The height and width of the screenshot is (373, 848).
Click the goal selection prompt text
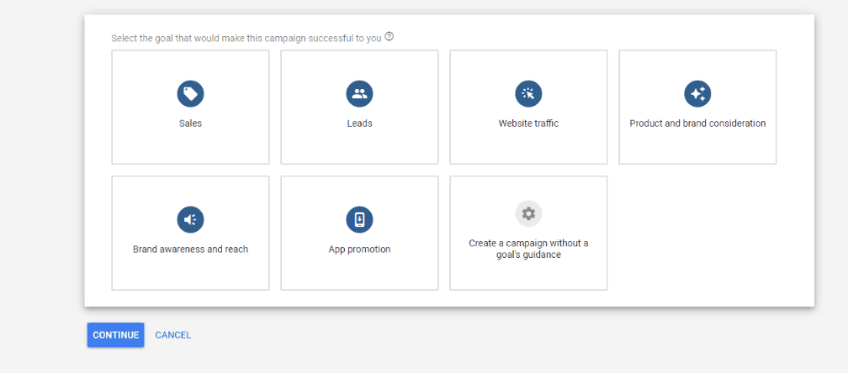246,39
